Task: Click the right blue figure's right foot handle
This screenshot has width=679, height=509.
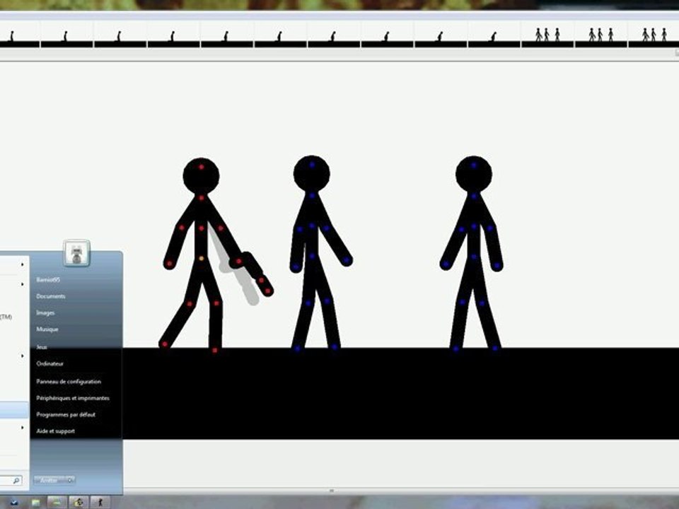Action: [495, 348]
